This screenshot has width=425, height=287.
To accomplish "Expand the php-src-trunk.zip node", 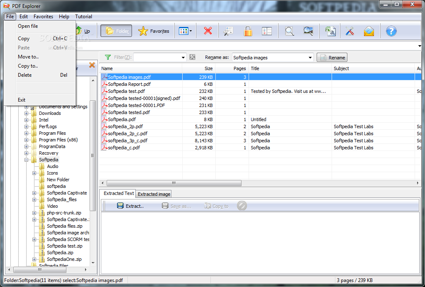I will 34,213.
